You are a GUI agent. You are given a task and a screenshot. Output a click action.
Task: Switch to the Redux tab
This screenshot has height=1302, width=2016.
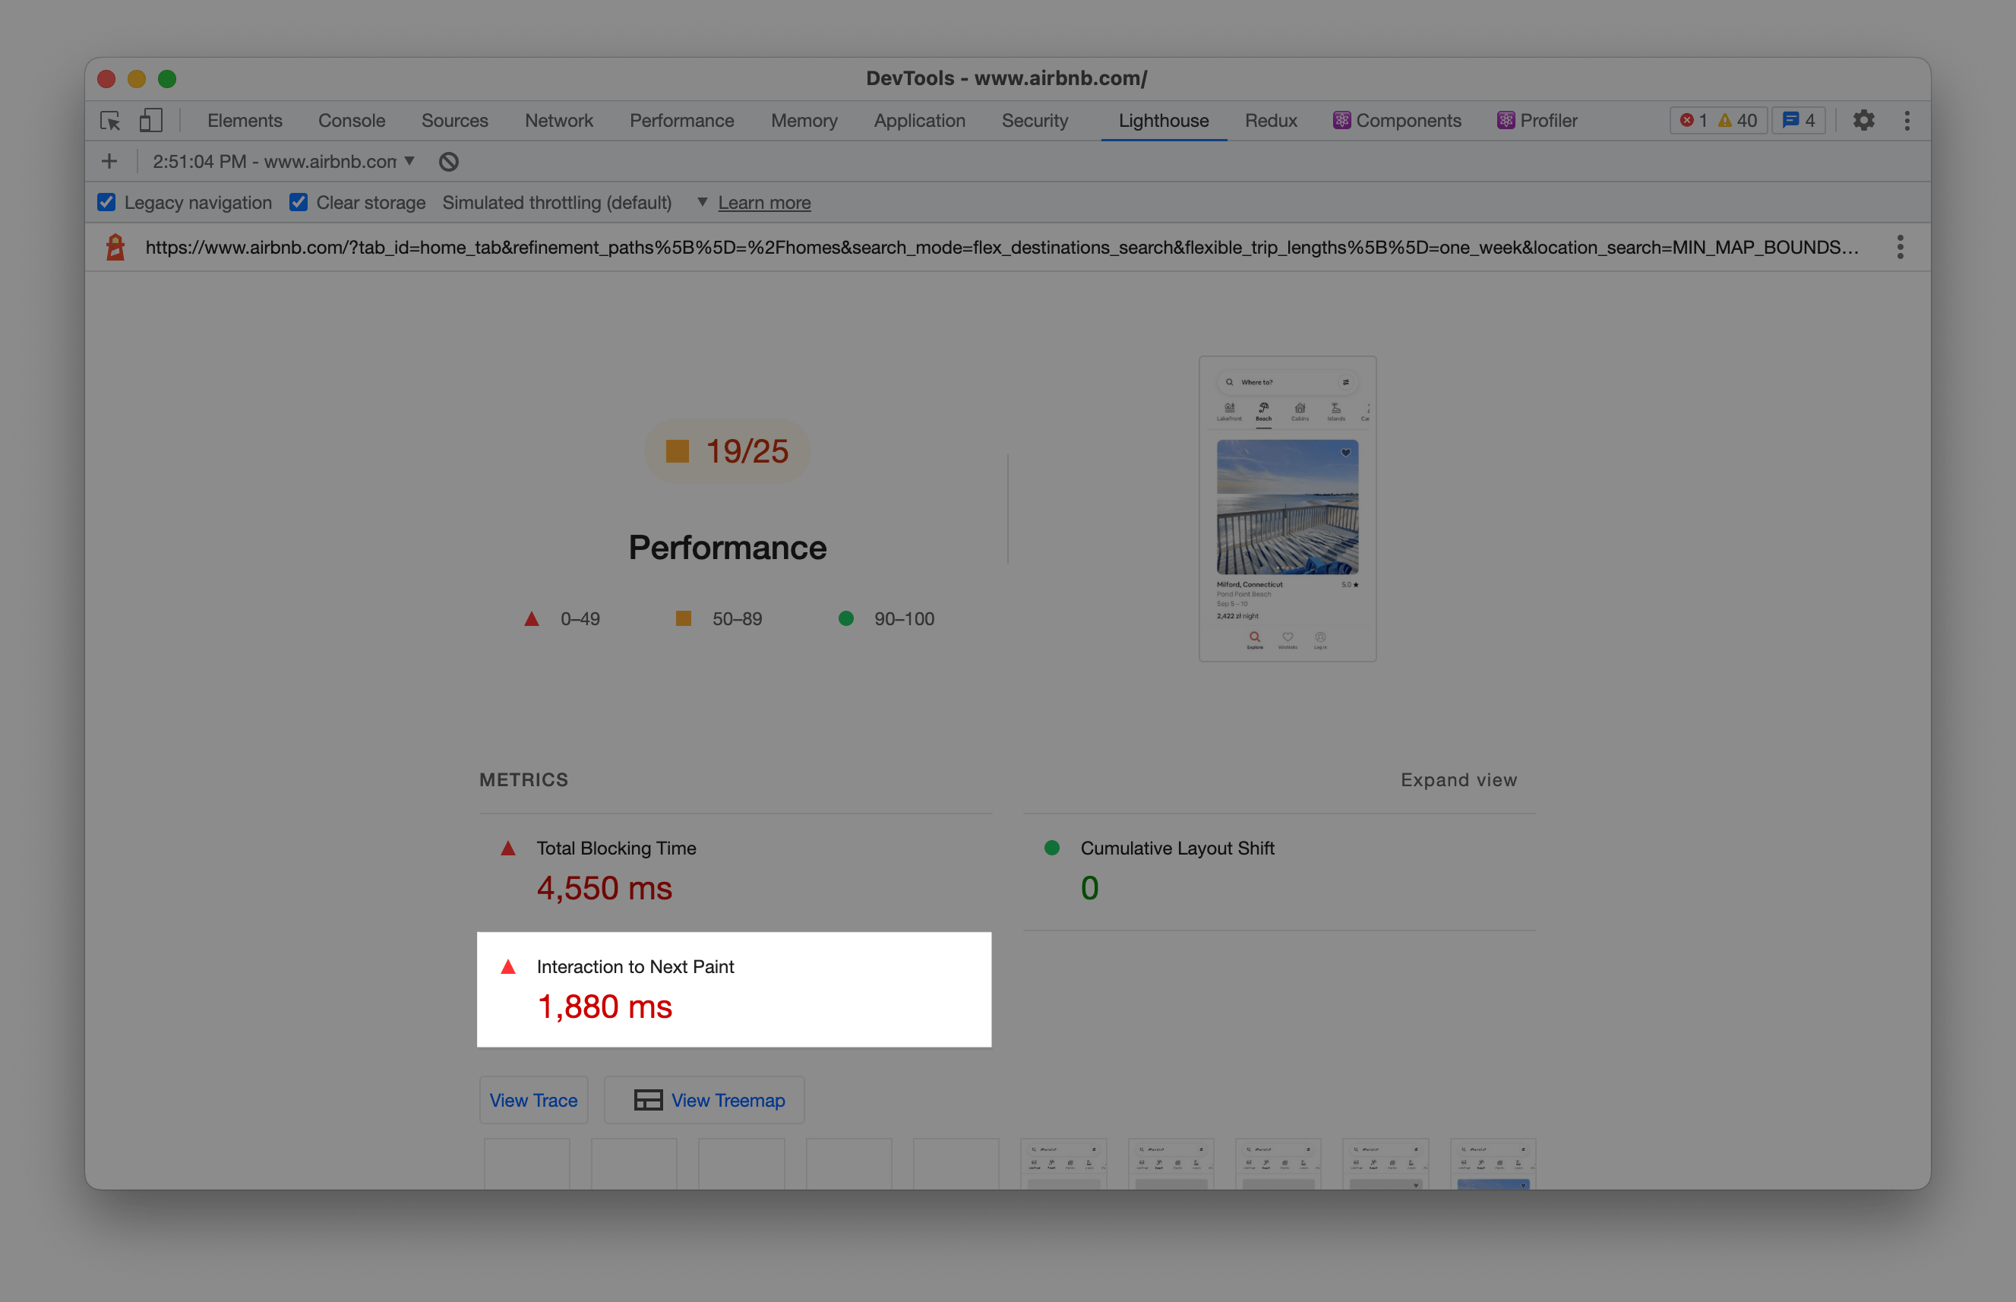1271,120
